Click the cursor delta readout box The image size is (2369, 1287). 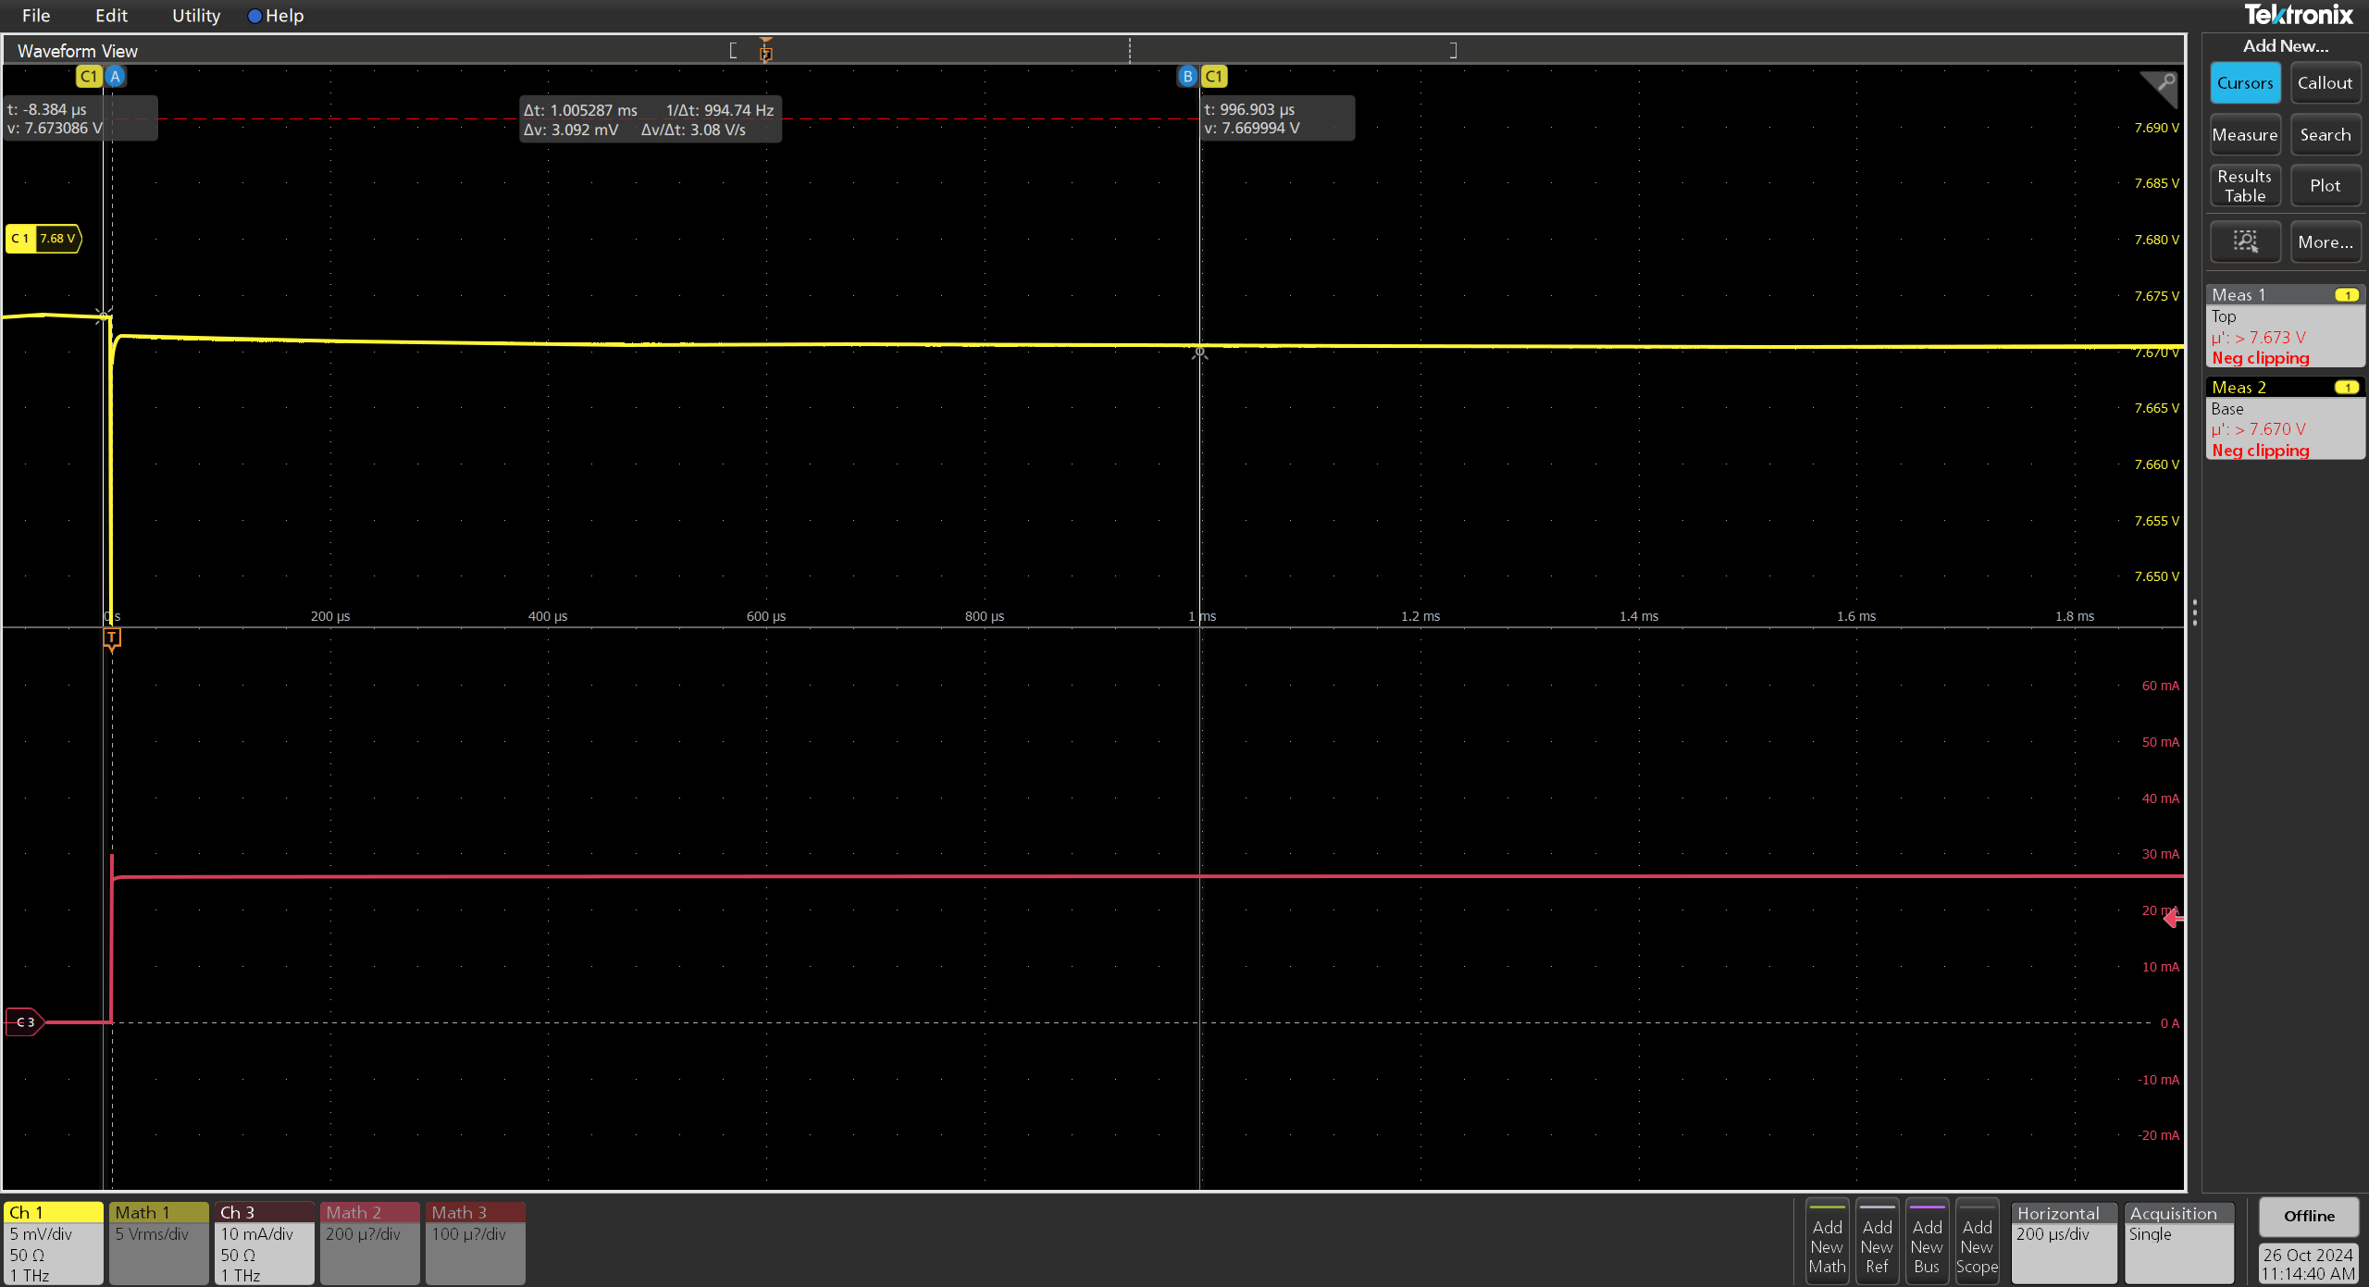coord(650,119)
